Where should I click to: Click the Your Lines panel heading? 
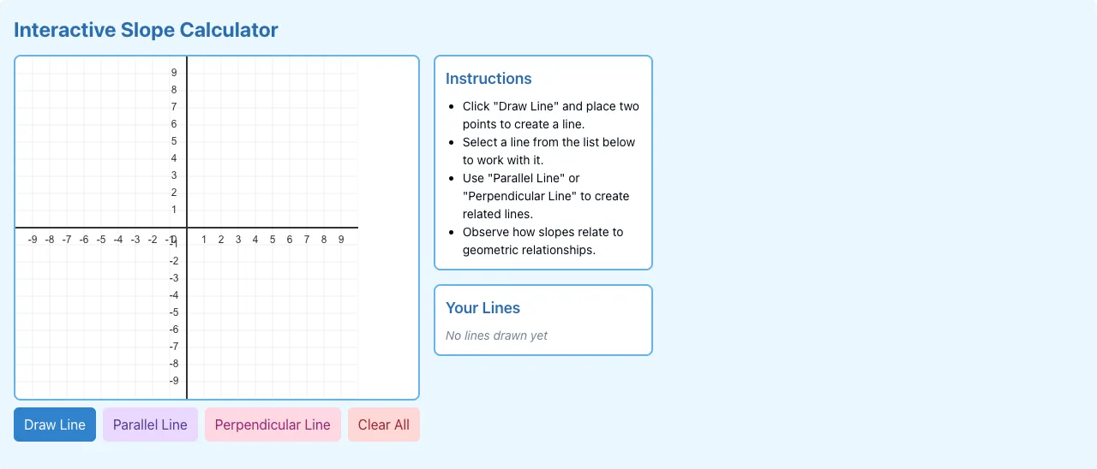tap(483, 308)
